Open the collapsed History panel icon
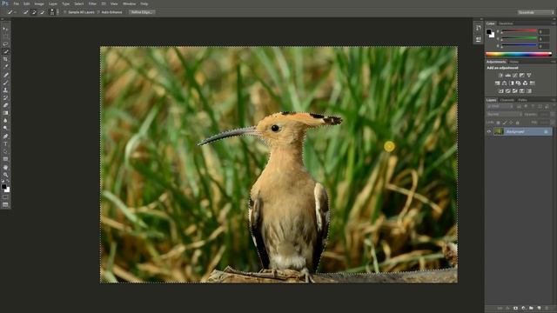Viewport: 557px width, 313px height. (478, 28)
